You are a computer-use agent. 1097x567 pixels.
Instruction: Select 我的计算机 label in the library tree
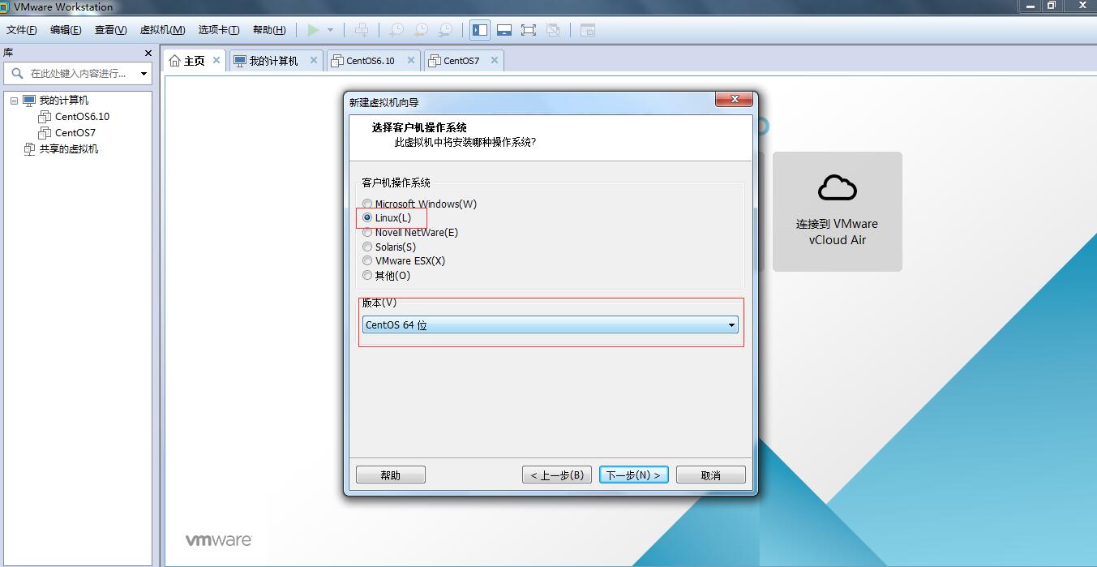click(x=64, y=101)
